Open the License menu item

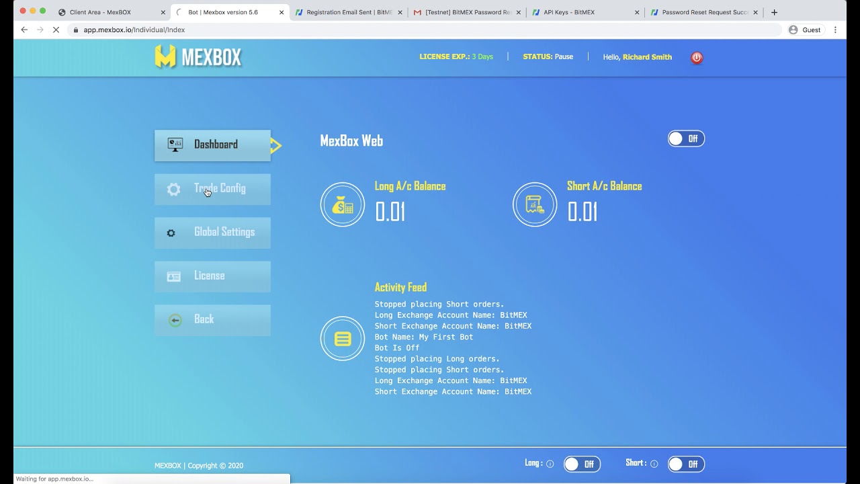(x=212, y=277)
